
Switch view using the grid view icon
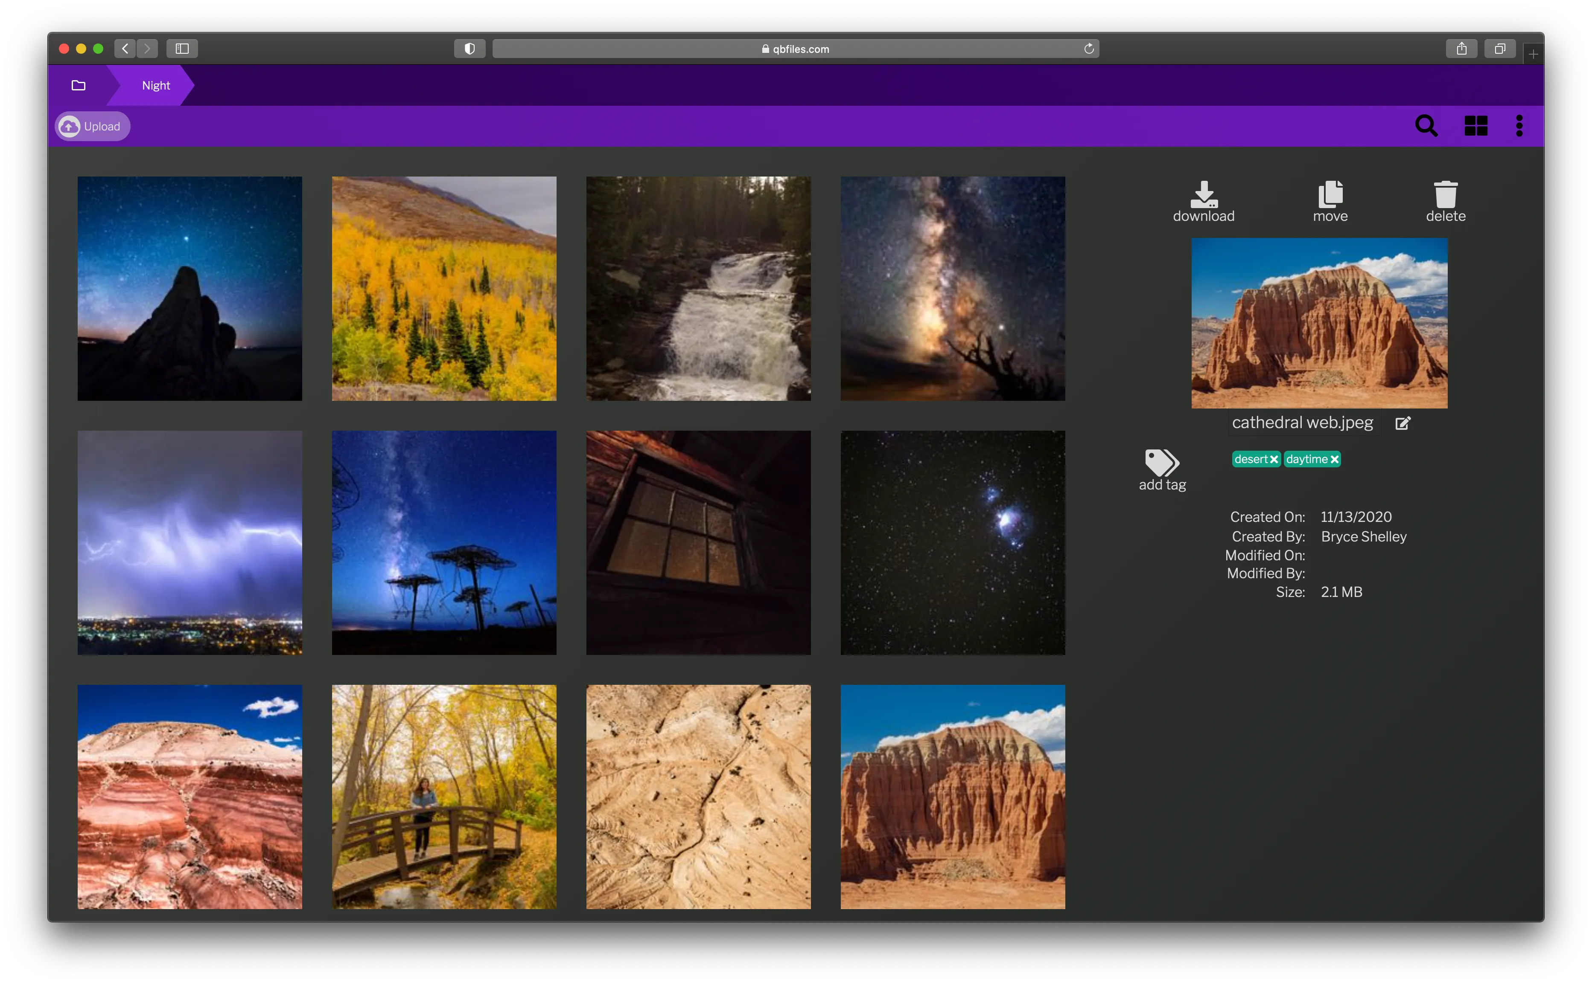[1476, 126]
